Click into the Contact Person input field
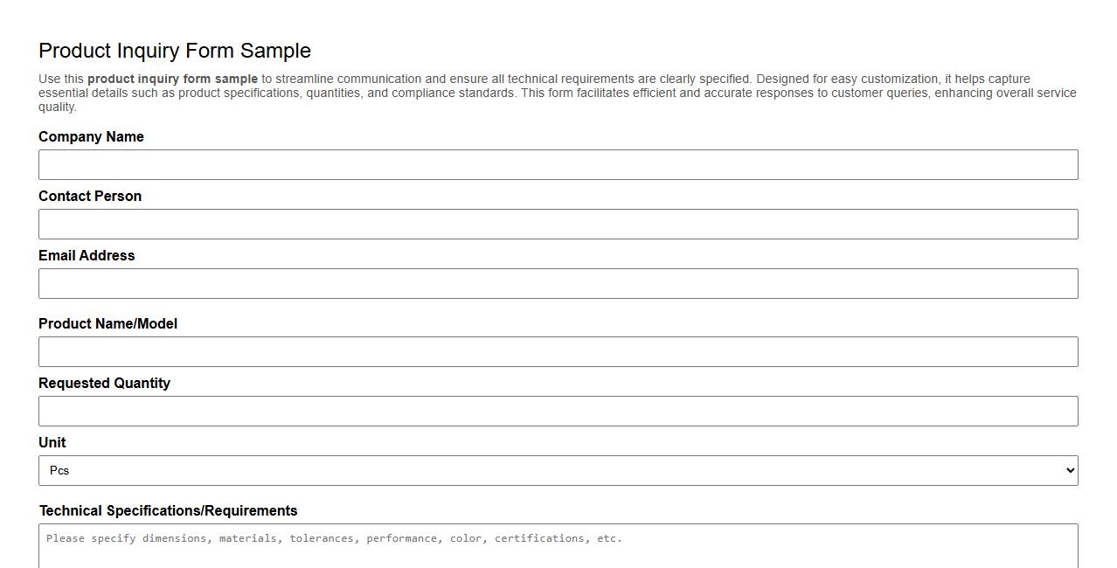The width and height of the screenshot is (1117, 568). [x=558, y=224]
